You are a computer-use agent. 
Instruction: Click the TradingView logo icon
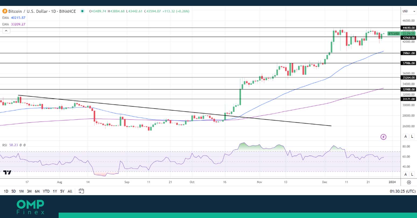point(7,173)
